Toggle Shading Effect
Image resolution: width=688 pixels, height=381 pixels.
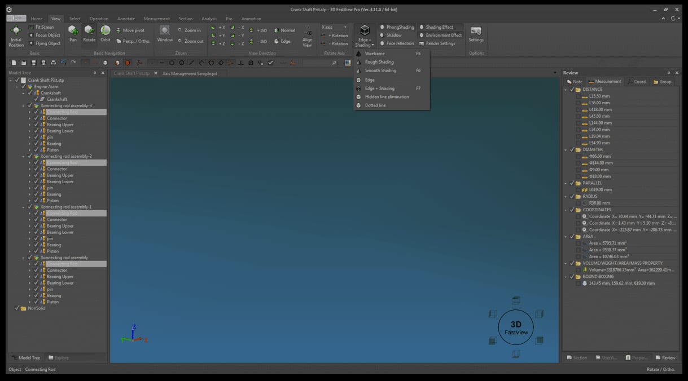pyautogui.click(x=436, y=27)
